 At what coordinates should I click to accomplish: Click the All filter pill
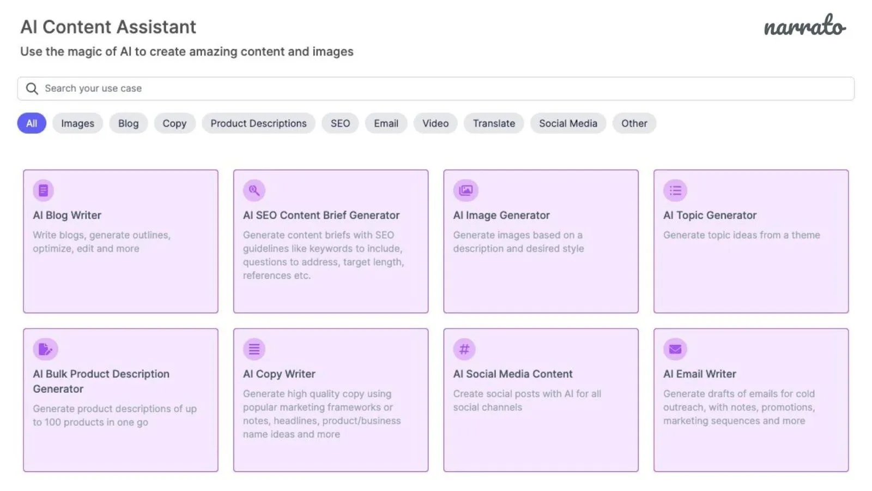point(31,123)
